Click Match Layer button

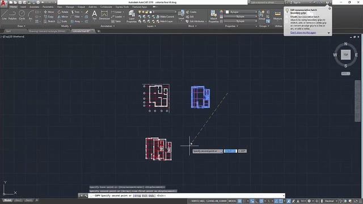pyautogui.click(x=164, y=22)
